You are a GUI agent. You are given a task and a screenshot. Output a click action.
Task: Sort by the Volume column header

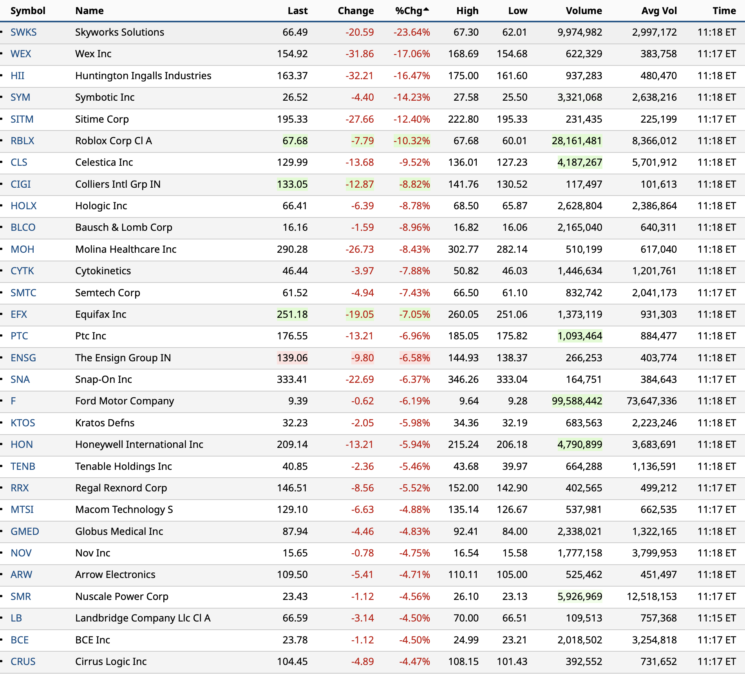point(583,11)
